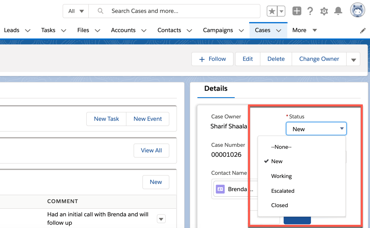Choose --None-- in Status list
Viewport: 370px width, 228px height.
[x=302, y=147]
